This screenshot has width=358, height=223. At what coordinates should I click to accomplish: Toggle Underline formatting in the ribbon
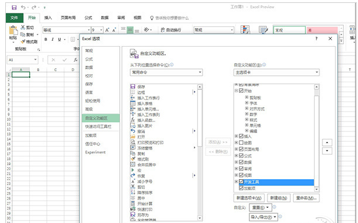60,40
